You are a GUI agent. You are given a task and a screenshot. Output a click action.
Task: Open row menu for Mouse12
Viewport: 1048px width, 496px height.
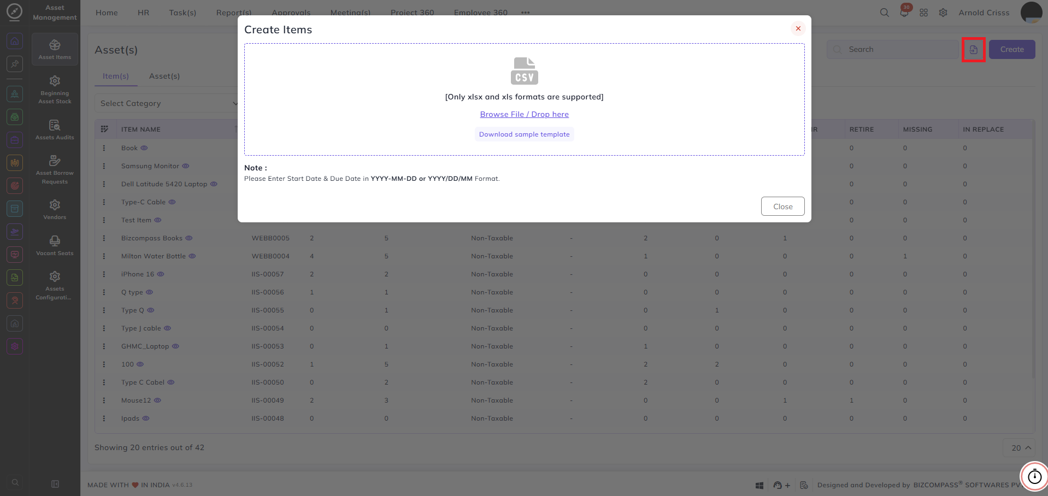point(104,400)
